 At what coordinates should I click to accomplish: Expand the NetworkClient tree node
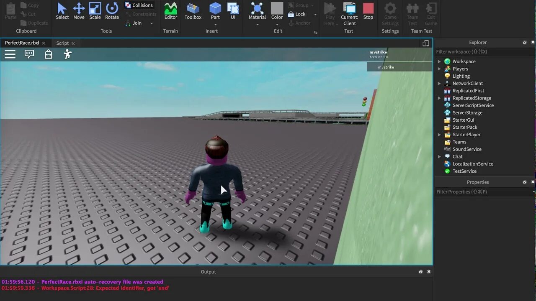[439, 84]
